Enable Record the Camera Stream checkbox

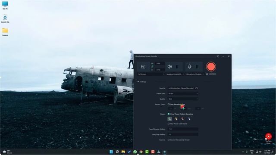pos(169,140)
